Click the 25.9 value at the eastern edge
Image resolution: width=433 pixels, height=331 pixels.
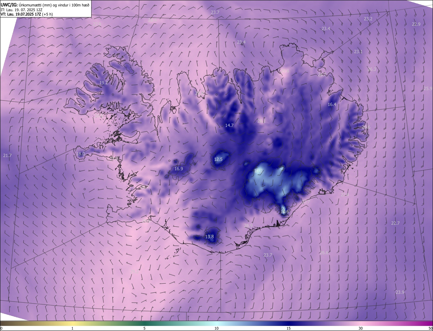[428, 88]
